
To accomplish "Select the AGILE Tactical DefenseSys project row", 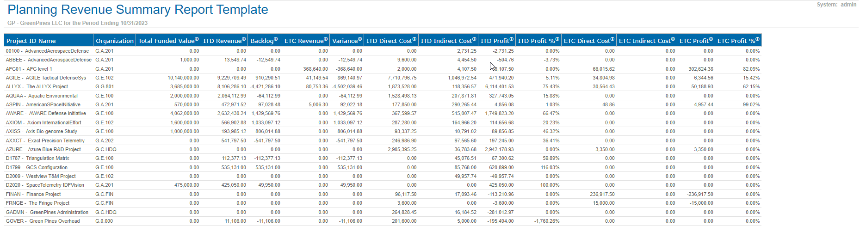I will point(46,78).
